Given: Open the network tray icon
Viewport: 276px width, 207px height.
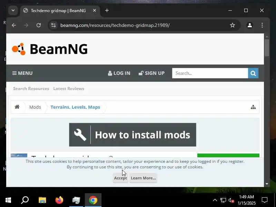Looking at the screenshot, I should pos(223,200).
